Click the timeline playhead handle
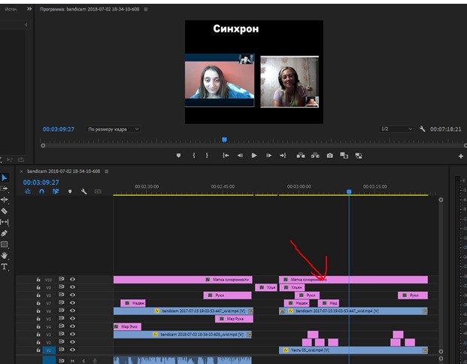Image resolution: width=467 pixels, height=364 pixels. 349,192
